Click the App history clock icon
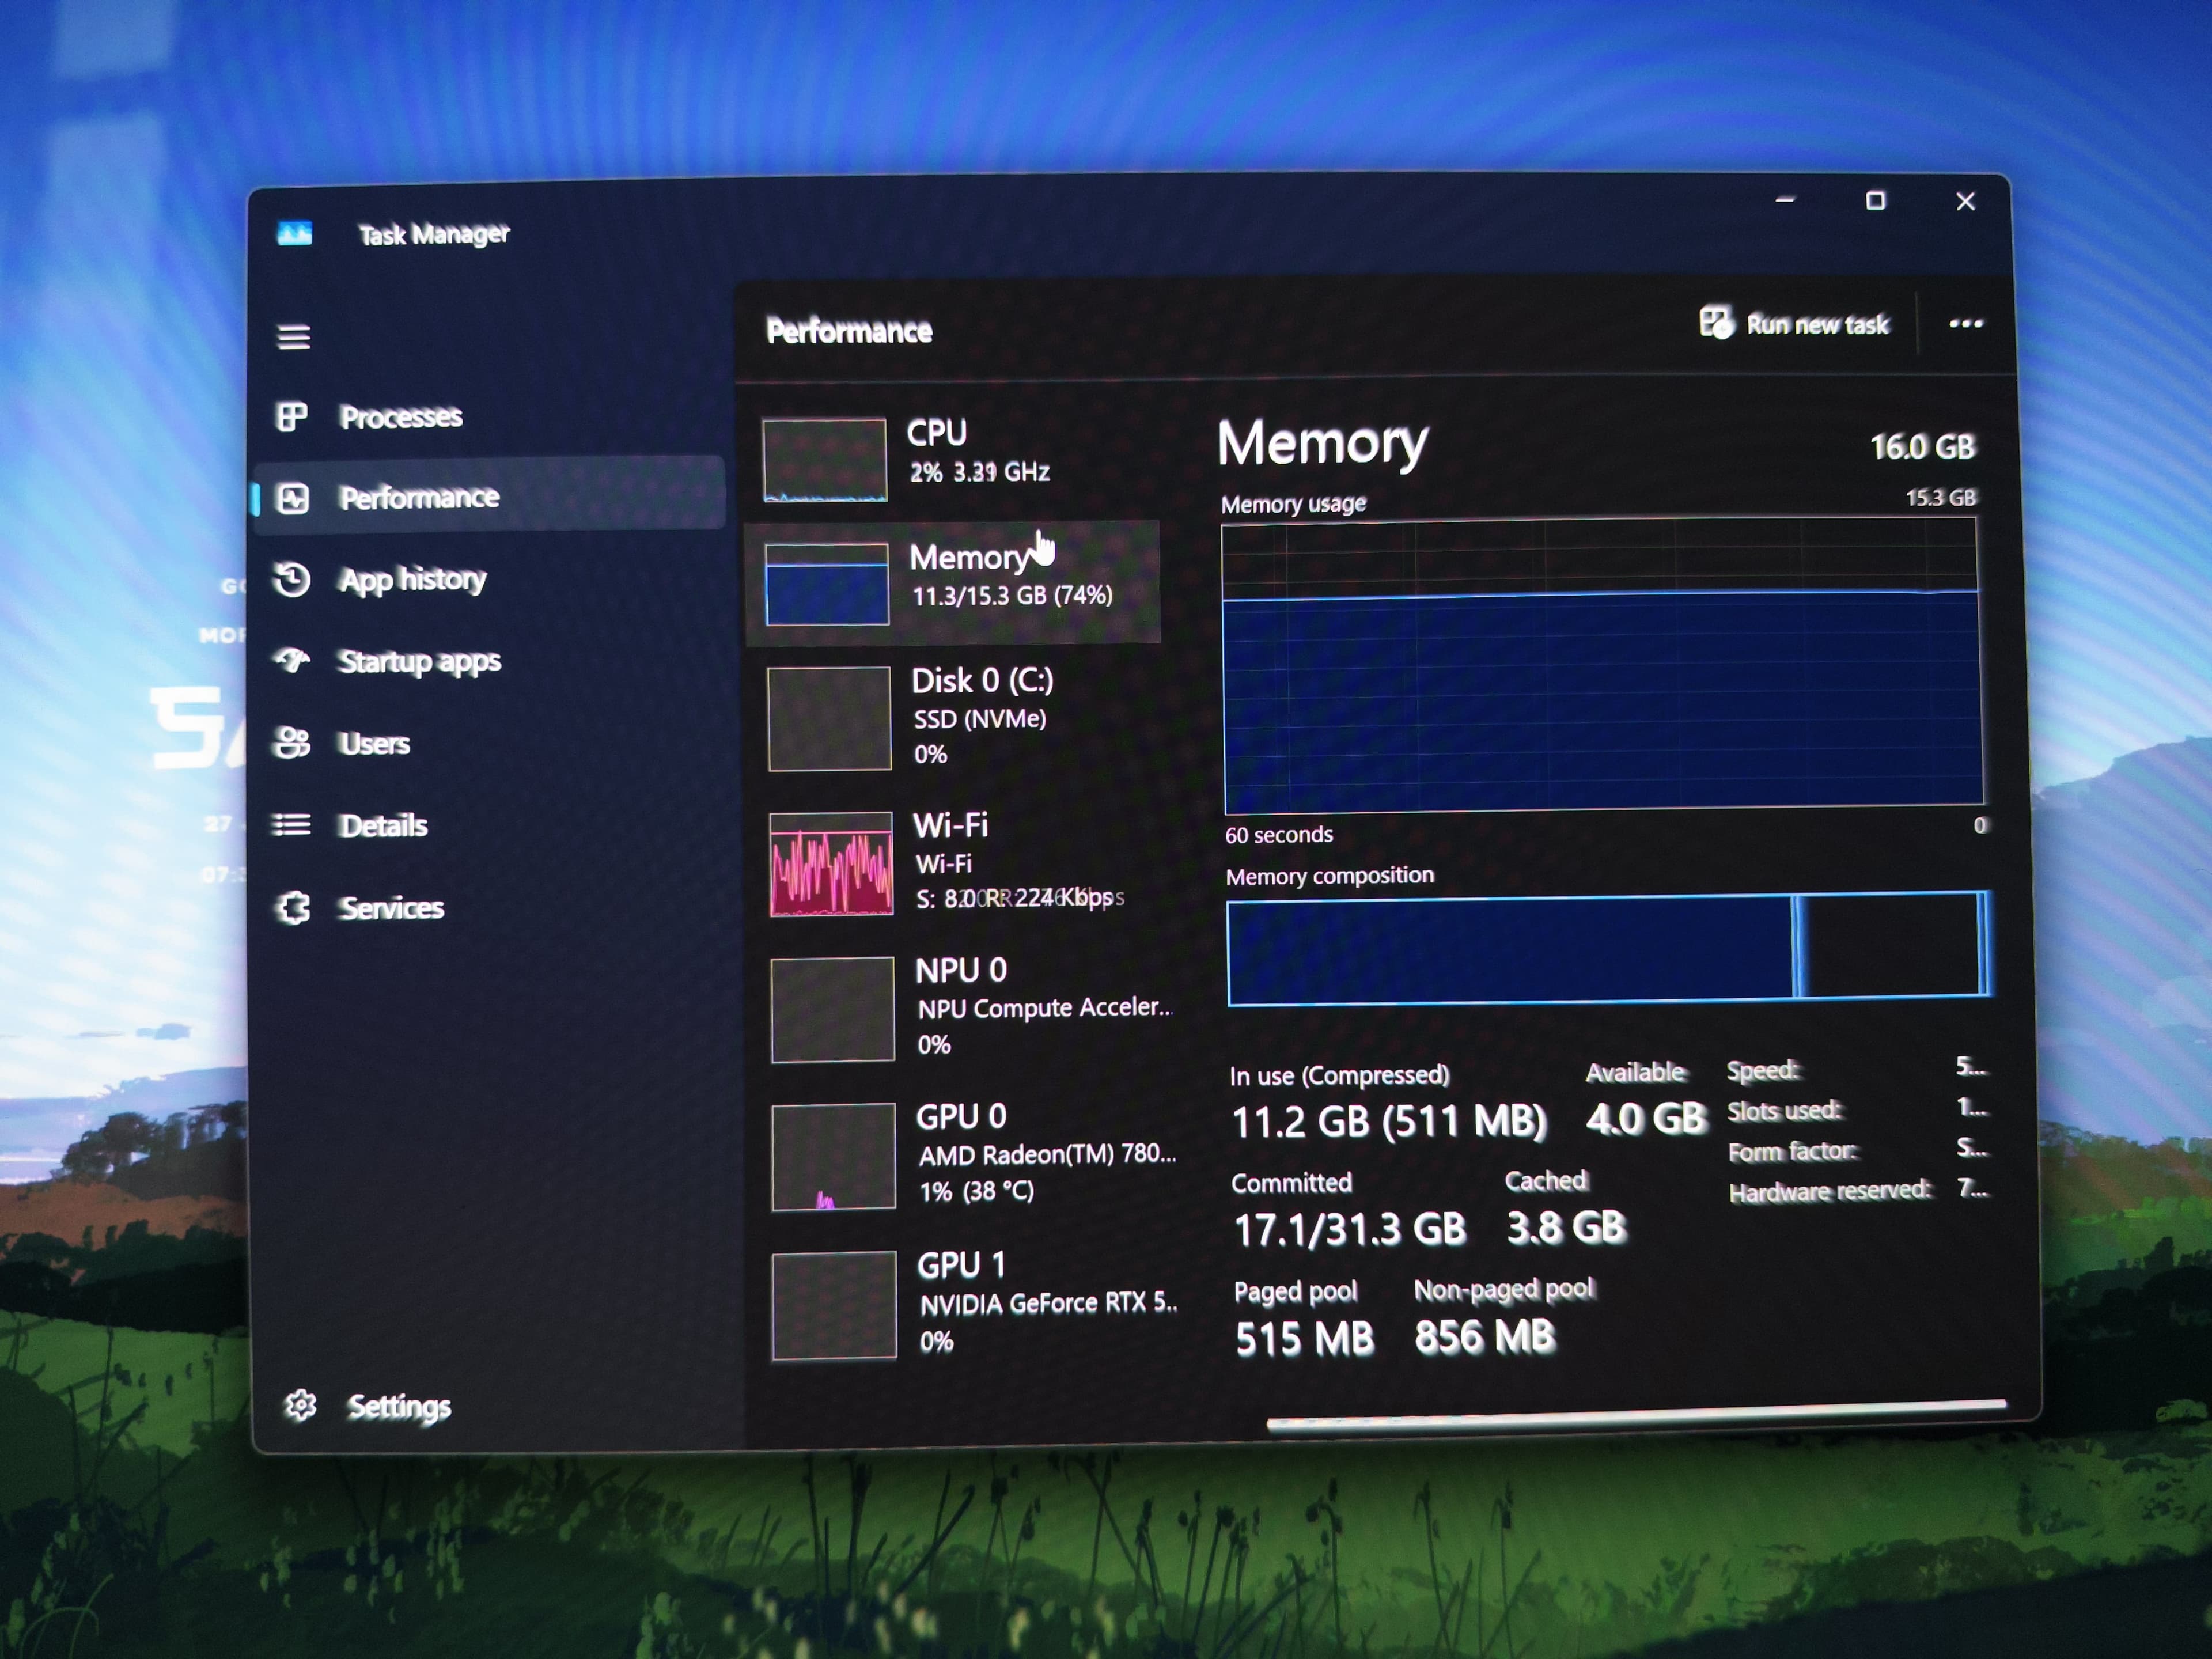Viewport: 2212px width, 1659px height. [x=292, y=580]
